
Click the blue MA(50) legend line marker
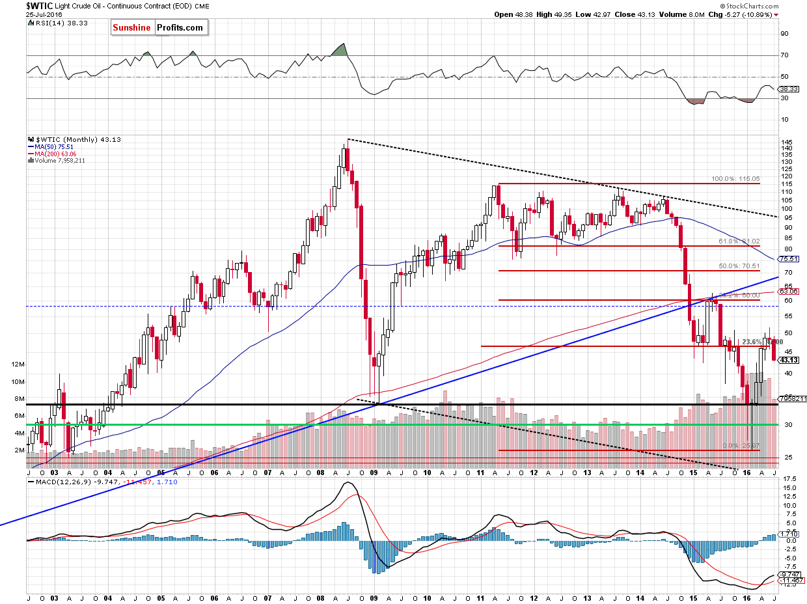(x=30, y=146)
